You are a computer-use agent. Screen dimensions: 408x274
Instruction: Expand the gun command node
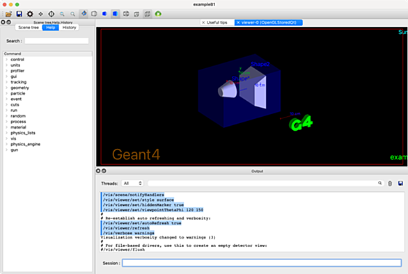coord(6,150)
